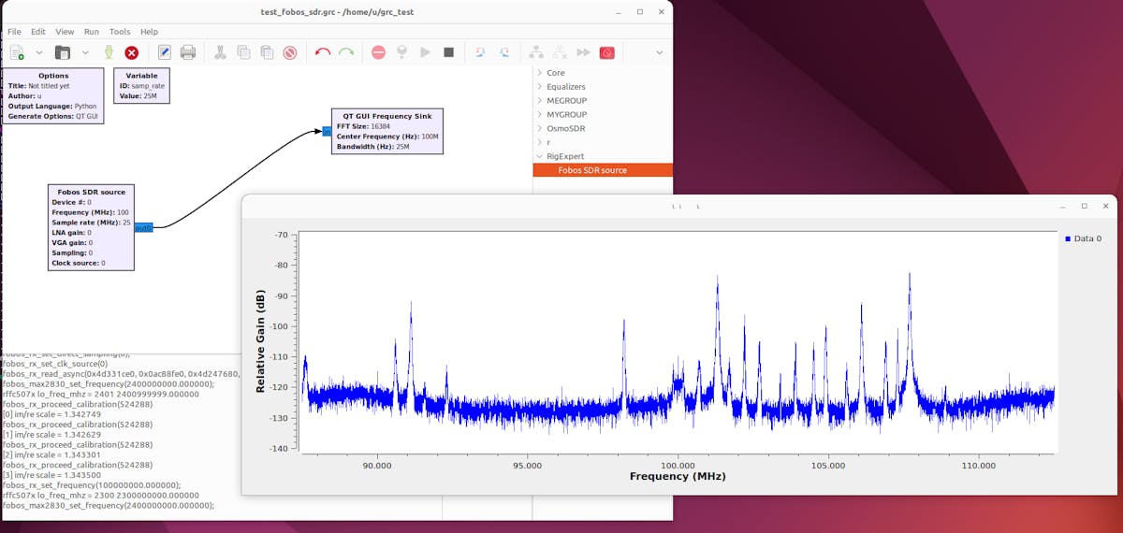Expand the r category in block tree
1123x533 pixels.
pyautogui.click(x=540, y=142)
